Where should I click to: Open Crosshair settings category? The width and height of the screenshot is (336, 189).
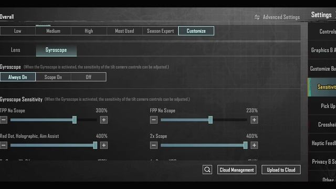tap(322, 124)
